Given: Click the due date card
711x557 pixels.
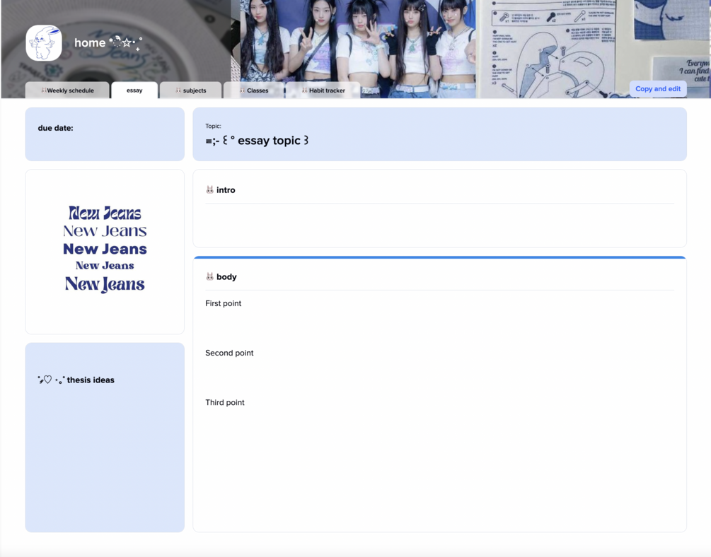Looking at the screenshot, I should 105,134.
